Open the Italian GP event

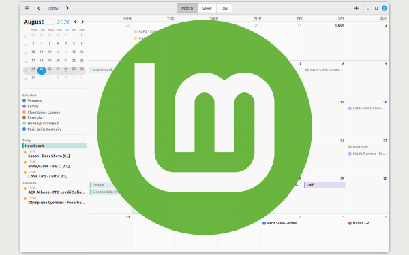[x=359, y=223]
